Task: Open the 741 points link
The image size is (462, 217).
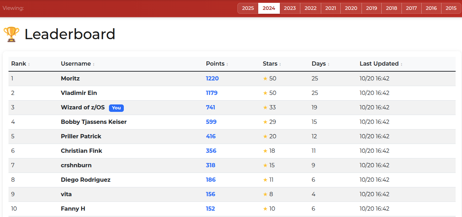Action: [210, 108]
